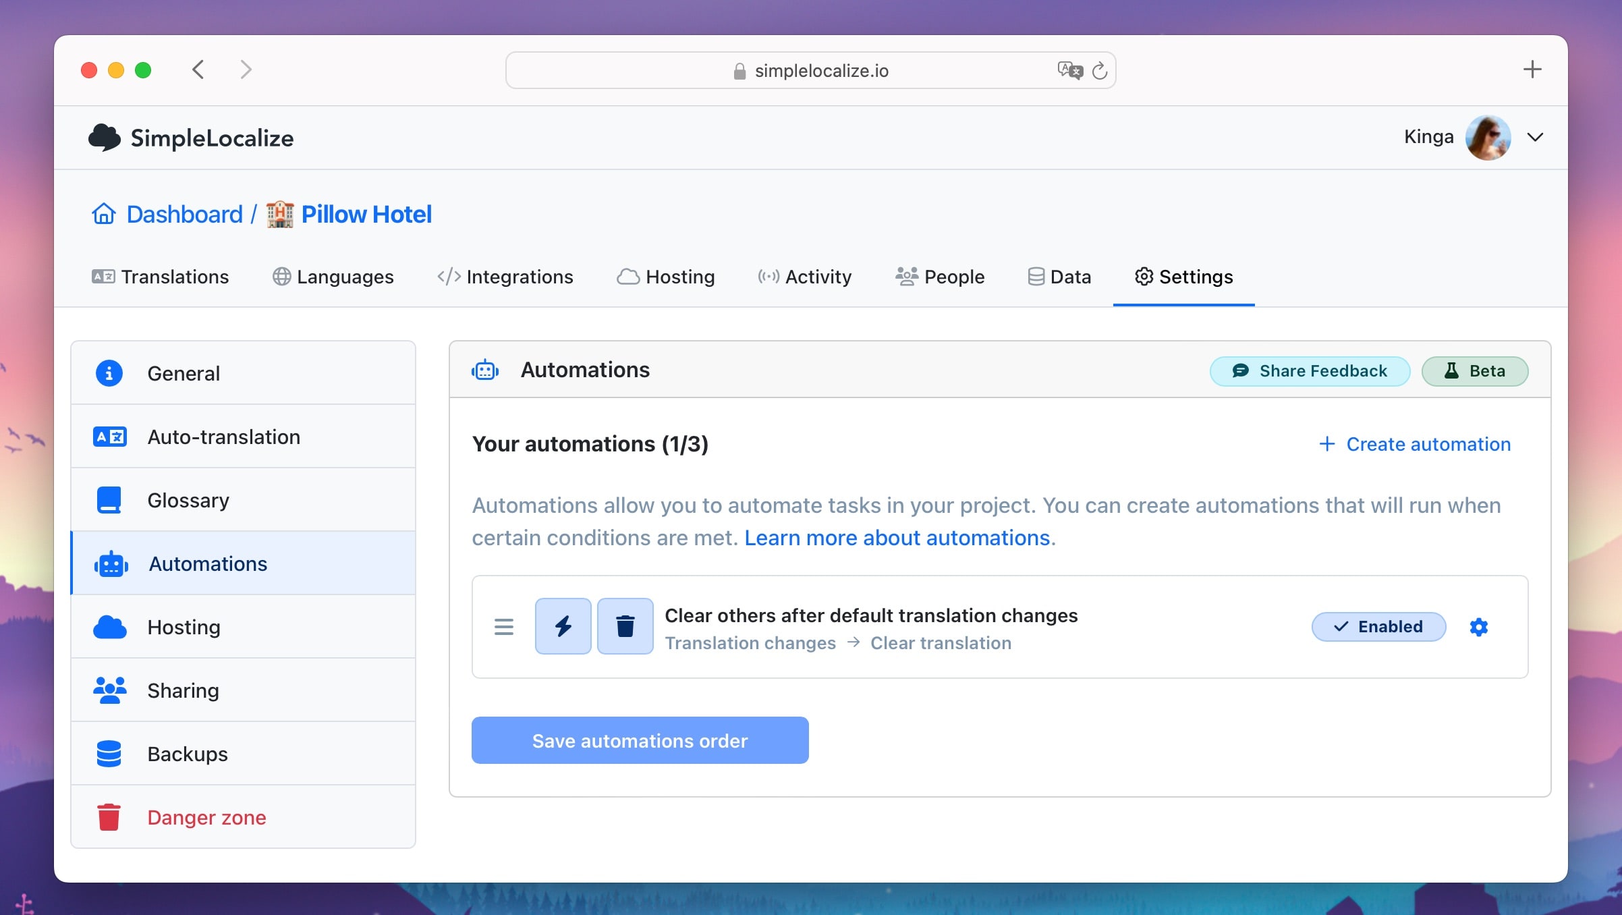
Task: Click the lightning bolt trigger icon
Action: (563, 626)
